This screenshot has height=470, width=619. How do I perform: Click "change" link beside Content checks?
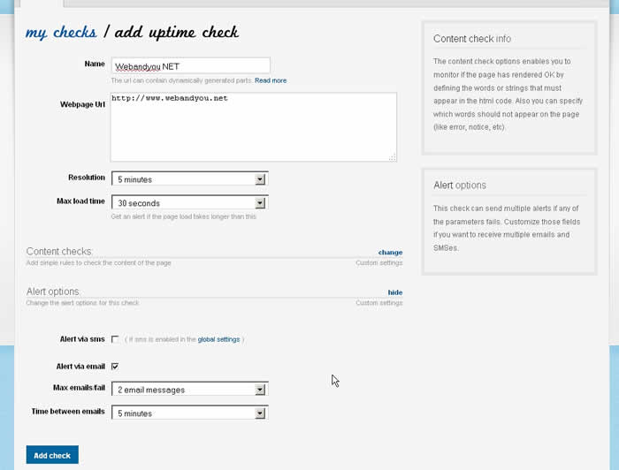390,253
